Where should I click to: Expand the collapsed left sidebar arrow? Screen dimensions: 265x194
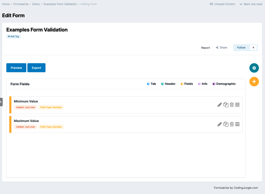coord(1,102)
